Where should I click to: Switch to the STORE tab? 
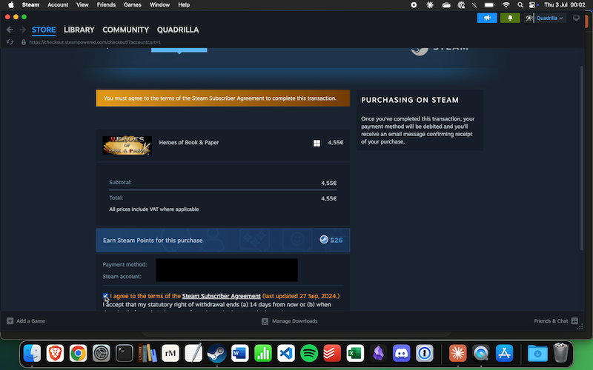coord(44,30)
